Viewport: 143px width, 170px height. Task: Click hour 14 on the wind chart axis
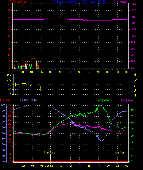(x=79, y=72)
